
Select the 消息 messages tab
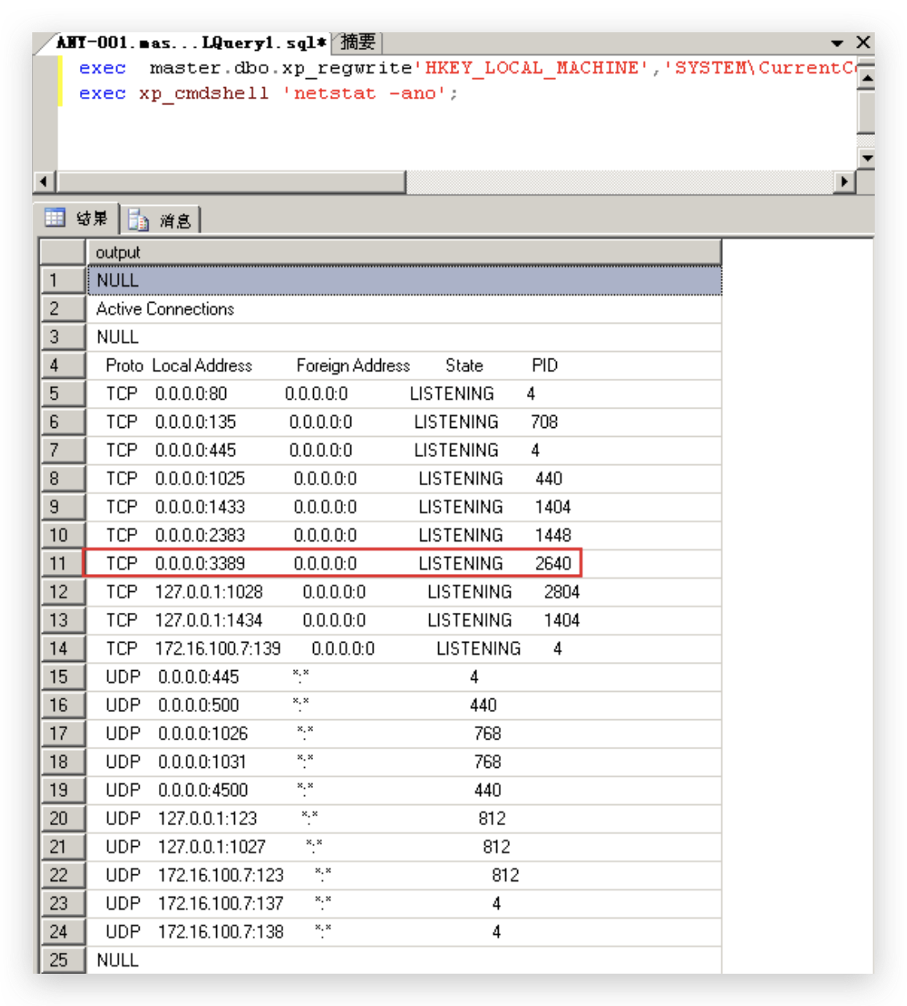tap(161, 220)
